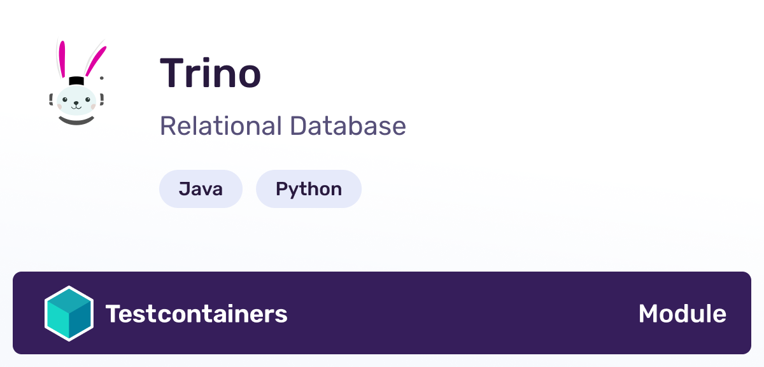This screenshot has width=764, height=367.
Task: Click the bunny's left pink ear
Action: [x=63, y=59]
